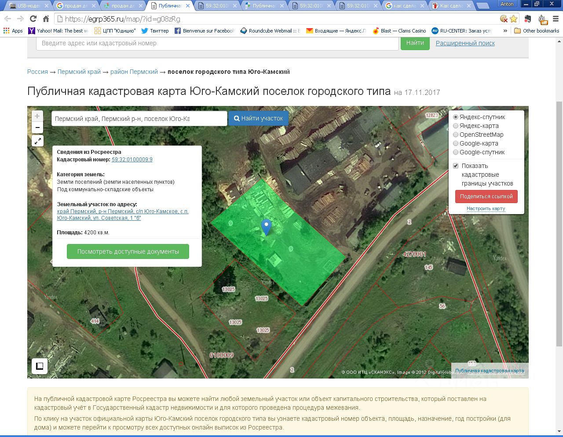Image resolution: width=563 pixels, height=437 pixels.
Task: Open the Other bookmarks folder
Action: click(537, 31)
